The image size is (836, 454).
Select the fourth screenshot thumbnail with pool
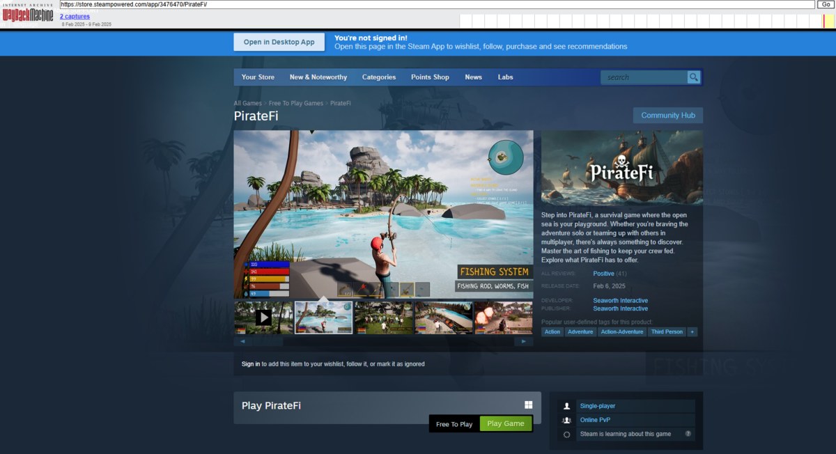tap(444, 318)
